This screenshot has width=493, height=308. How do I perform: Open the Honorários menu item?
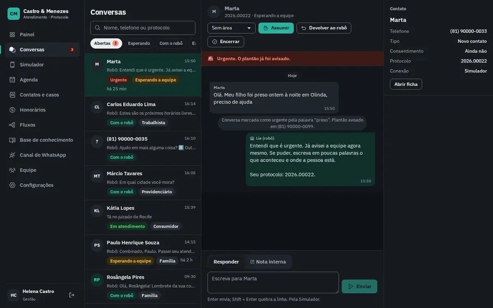tap(42, 110)
